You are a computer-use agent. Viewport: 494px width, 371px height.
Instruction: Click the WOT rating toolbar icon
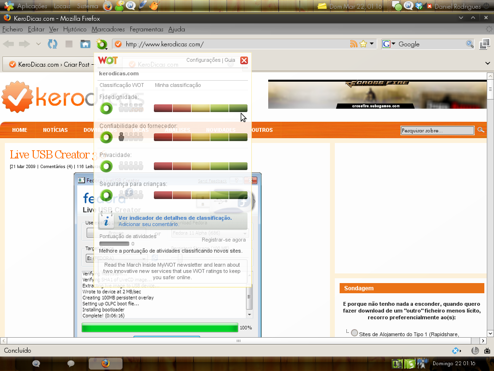click(x=102, y=44)
